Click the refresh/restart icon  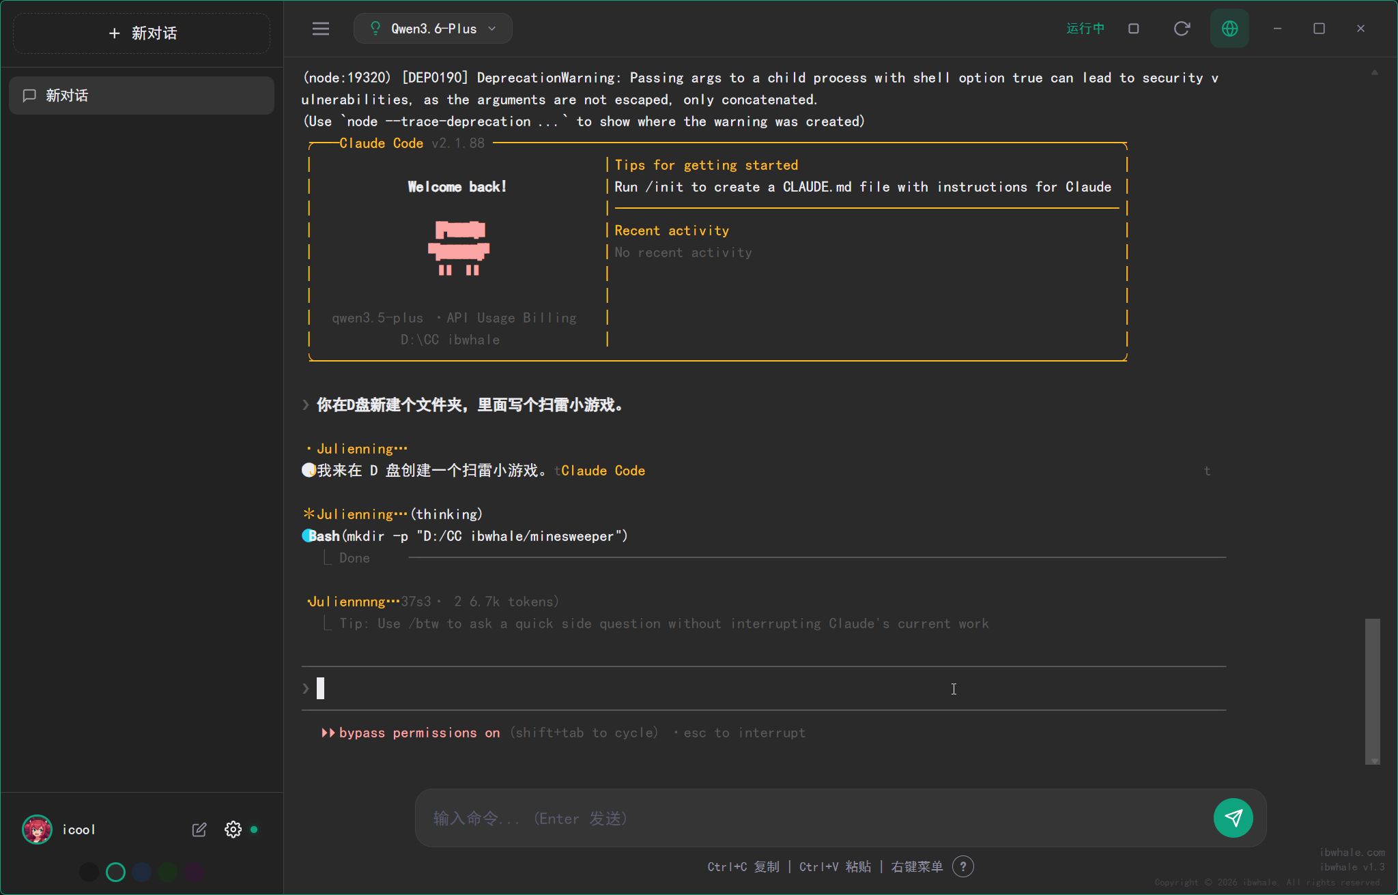click(1182, 29)
